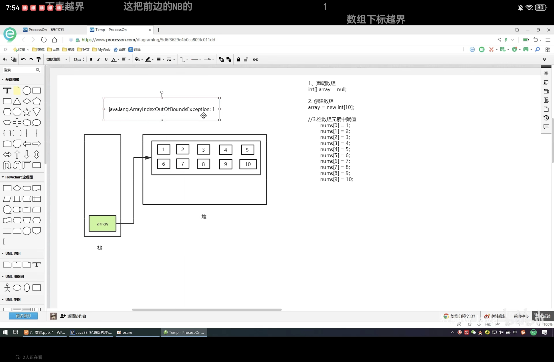The image size is (554, 362).
Task: Switch to ProcessOn 我的文件 browser tab
Action: coord(47,30)
